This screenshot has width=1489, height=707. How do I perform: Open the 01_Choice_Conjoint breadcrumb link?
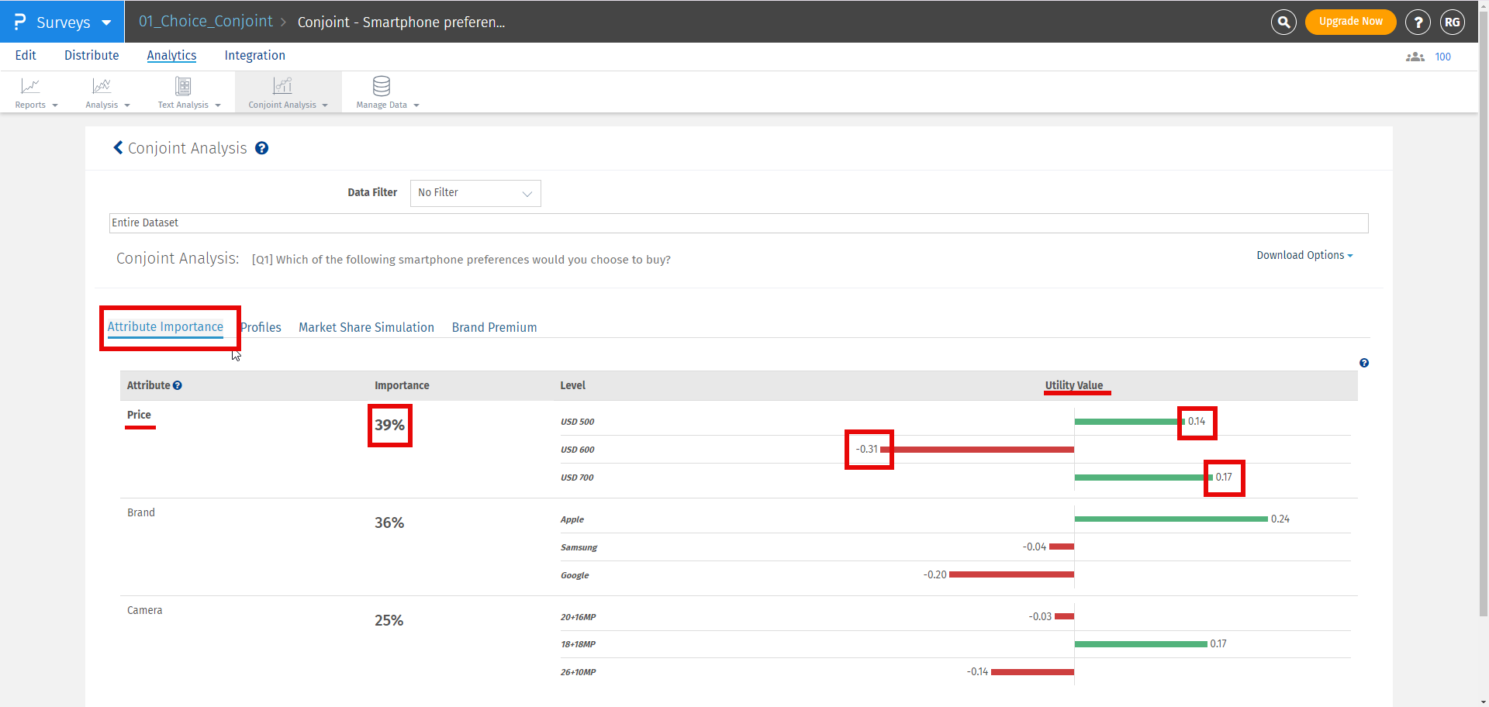[206, 21]
